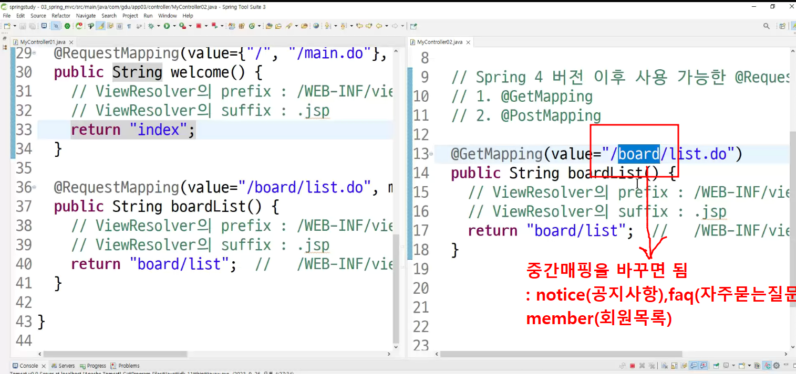Open Display Selected Console dropdown arrow
Screen dimensions: 796x374
point(733,366)
